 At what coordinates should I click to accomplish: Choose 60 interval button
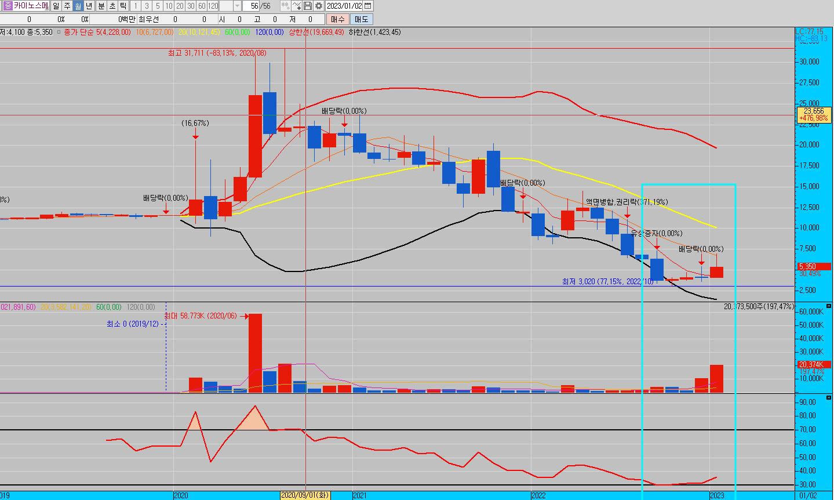[x=202, y=6]
